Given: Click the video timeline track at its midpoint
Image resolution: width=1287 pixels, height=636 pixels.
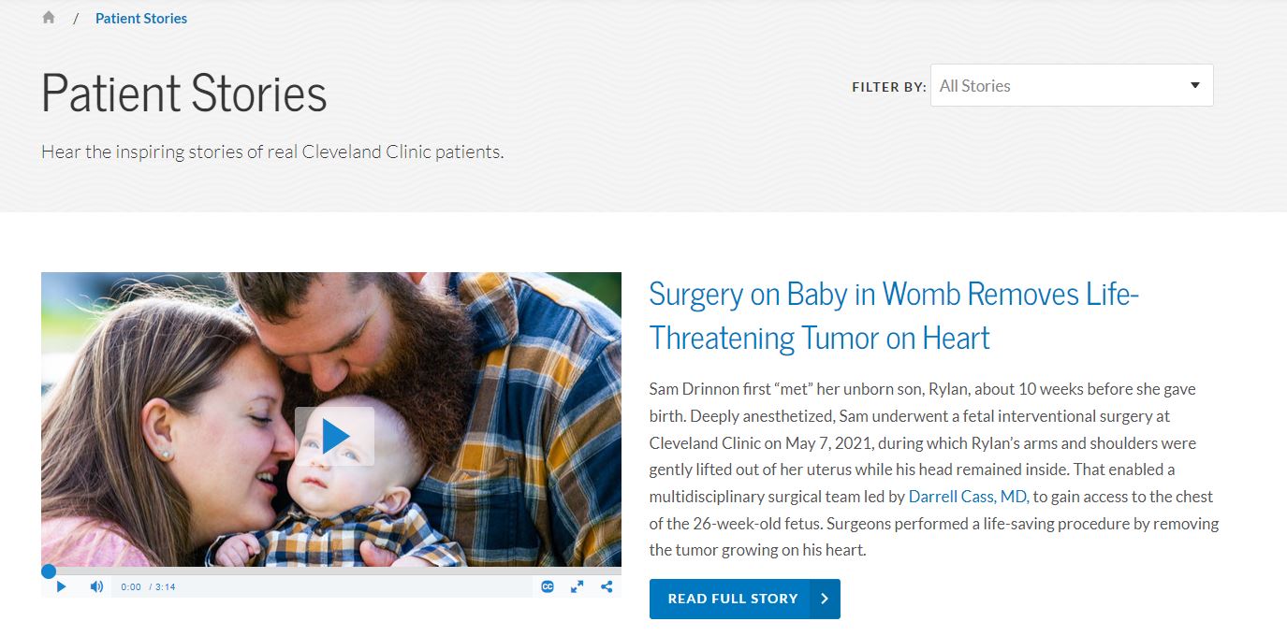Looking at the screenshot, I should pos(331,571).
